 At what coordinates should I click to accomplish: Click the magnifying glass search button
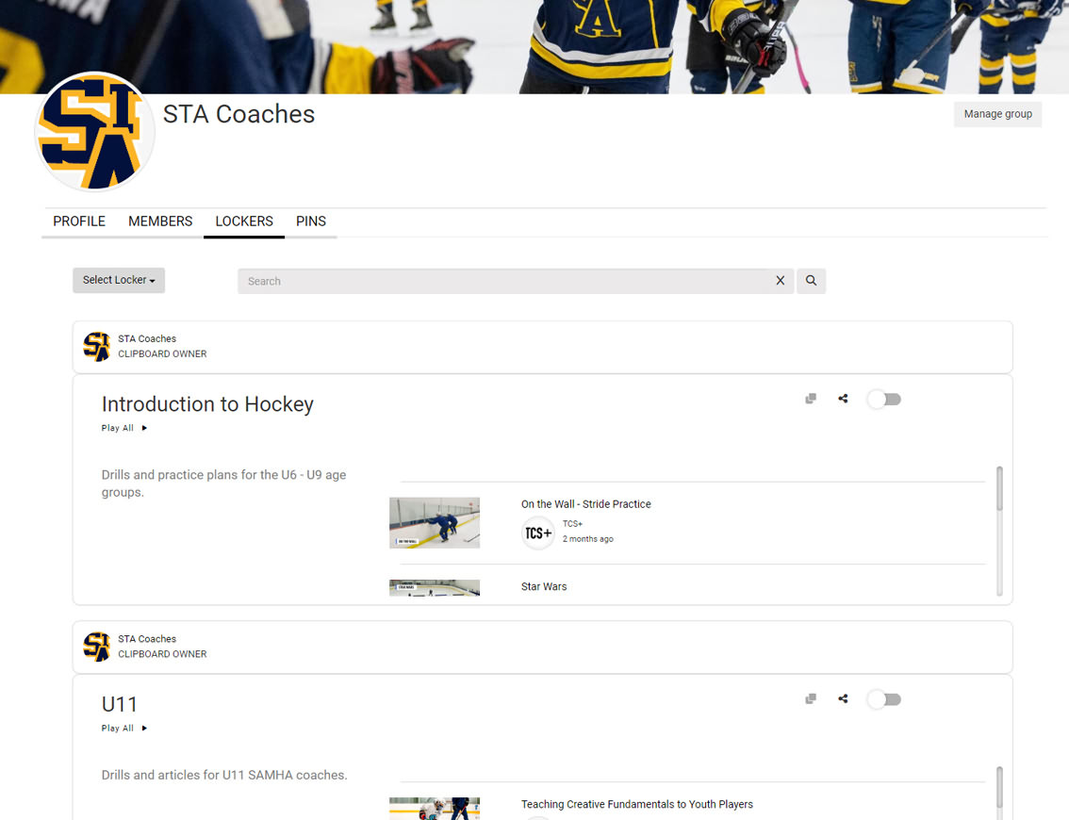tap(812, 281)
